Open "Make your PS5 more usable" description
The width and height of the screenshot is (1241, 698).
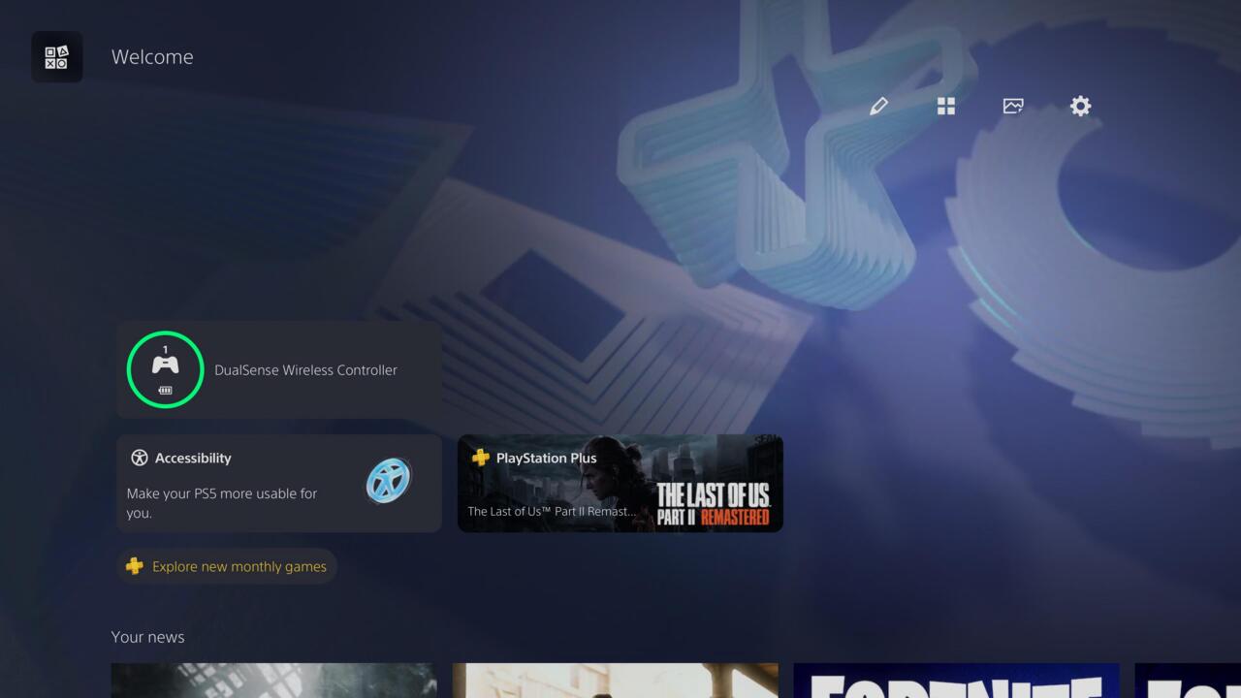222,502
